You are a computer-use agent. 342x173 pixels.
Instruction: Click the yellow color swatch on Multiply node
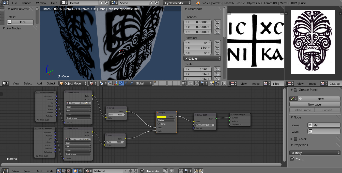click(x=162, y=117)
